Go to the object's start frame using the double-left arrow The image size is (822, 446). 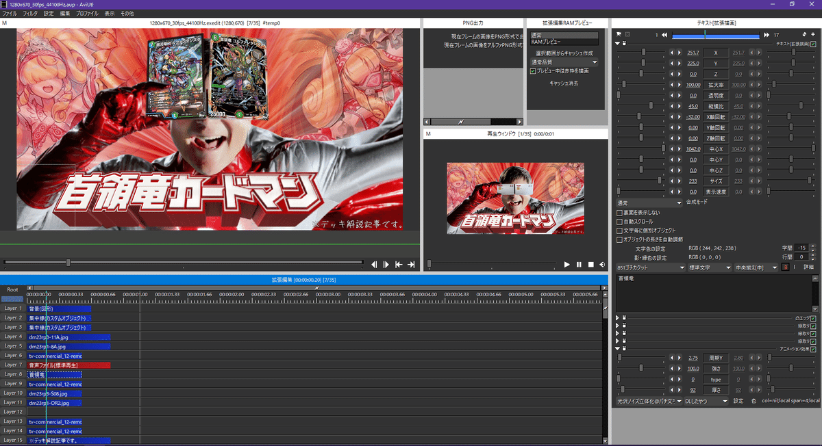click(664, 34)
